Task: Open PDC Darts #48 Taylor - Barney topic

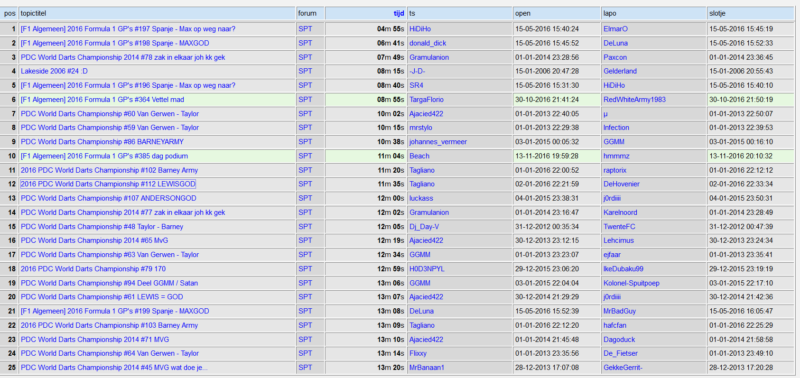Action: [102, 227]
